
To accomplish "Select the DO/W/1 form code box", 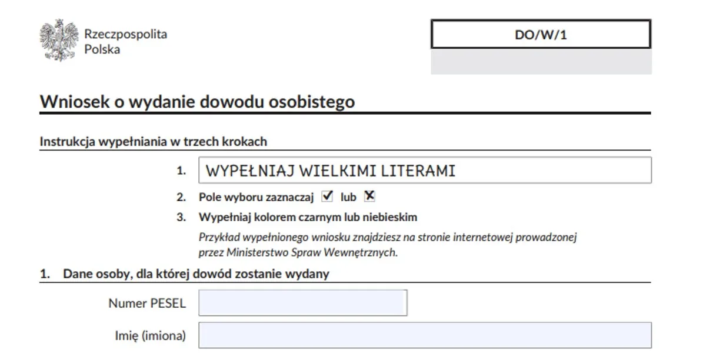I will [x=541, y=34].
